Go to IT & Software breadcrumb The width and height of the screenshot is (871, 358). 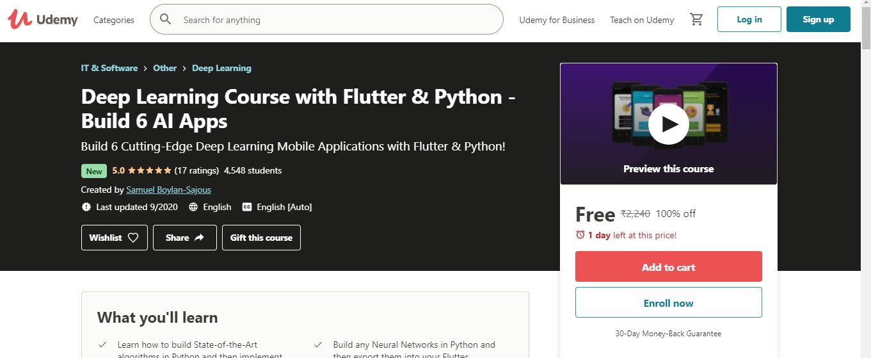point(109,68)
